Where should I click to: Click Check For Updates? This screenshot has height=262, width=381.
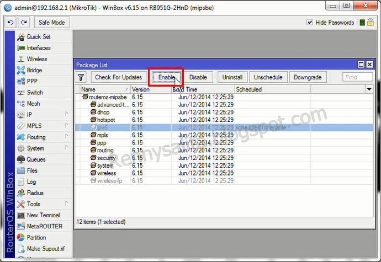(x=119, y=77)
